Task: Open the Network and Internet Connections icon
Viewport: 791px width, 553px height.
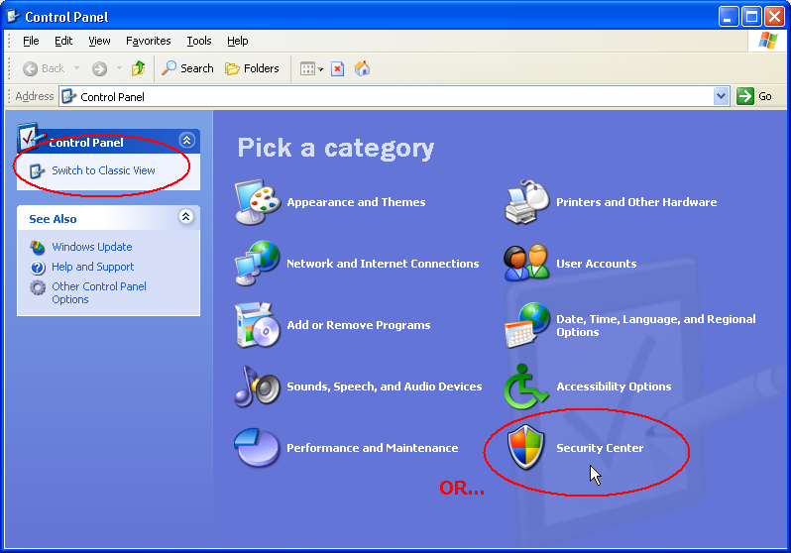Action: [258, 264]
